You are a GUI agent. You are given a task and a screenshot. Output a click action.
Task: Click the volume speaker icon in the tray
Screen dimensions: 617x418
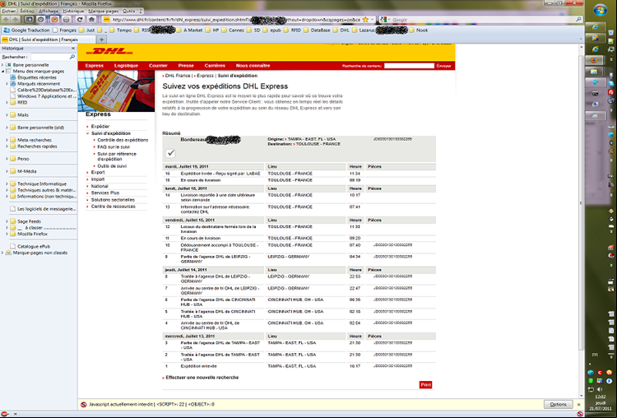coord(600,389)
